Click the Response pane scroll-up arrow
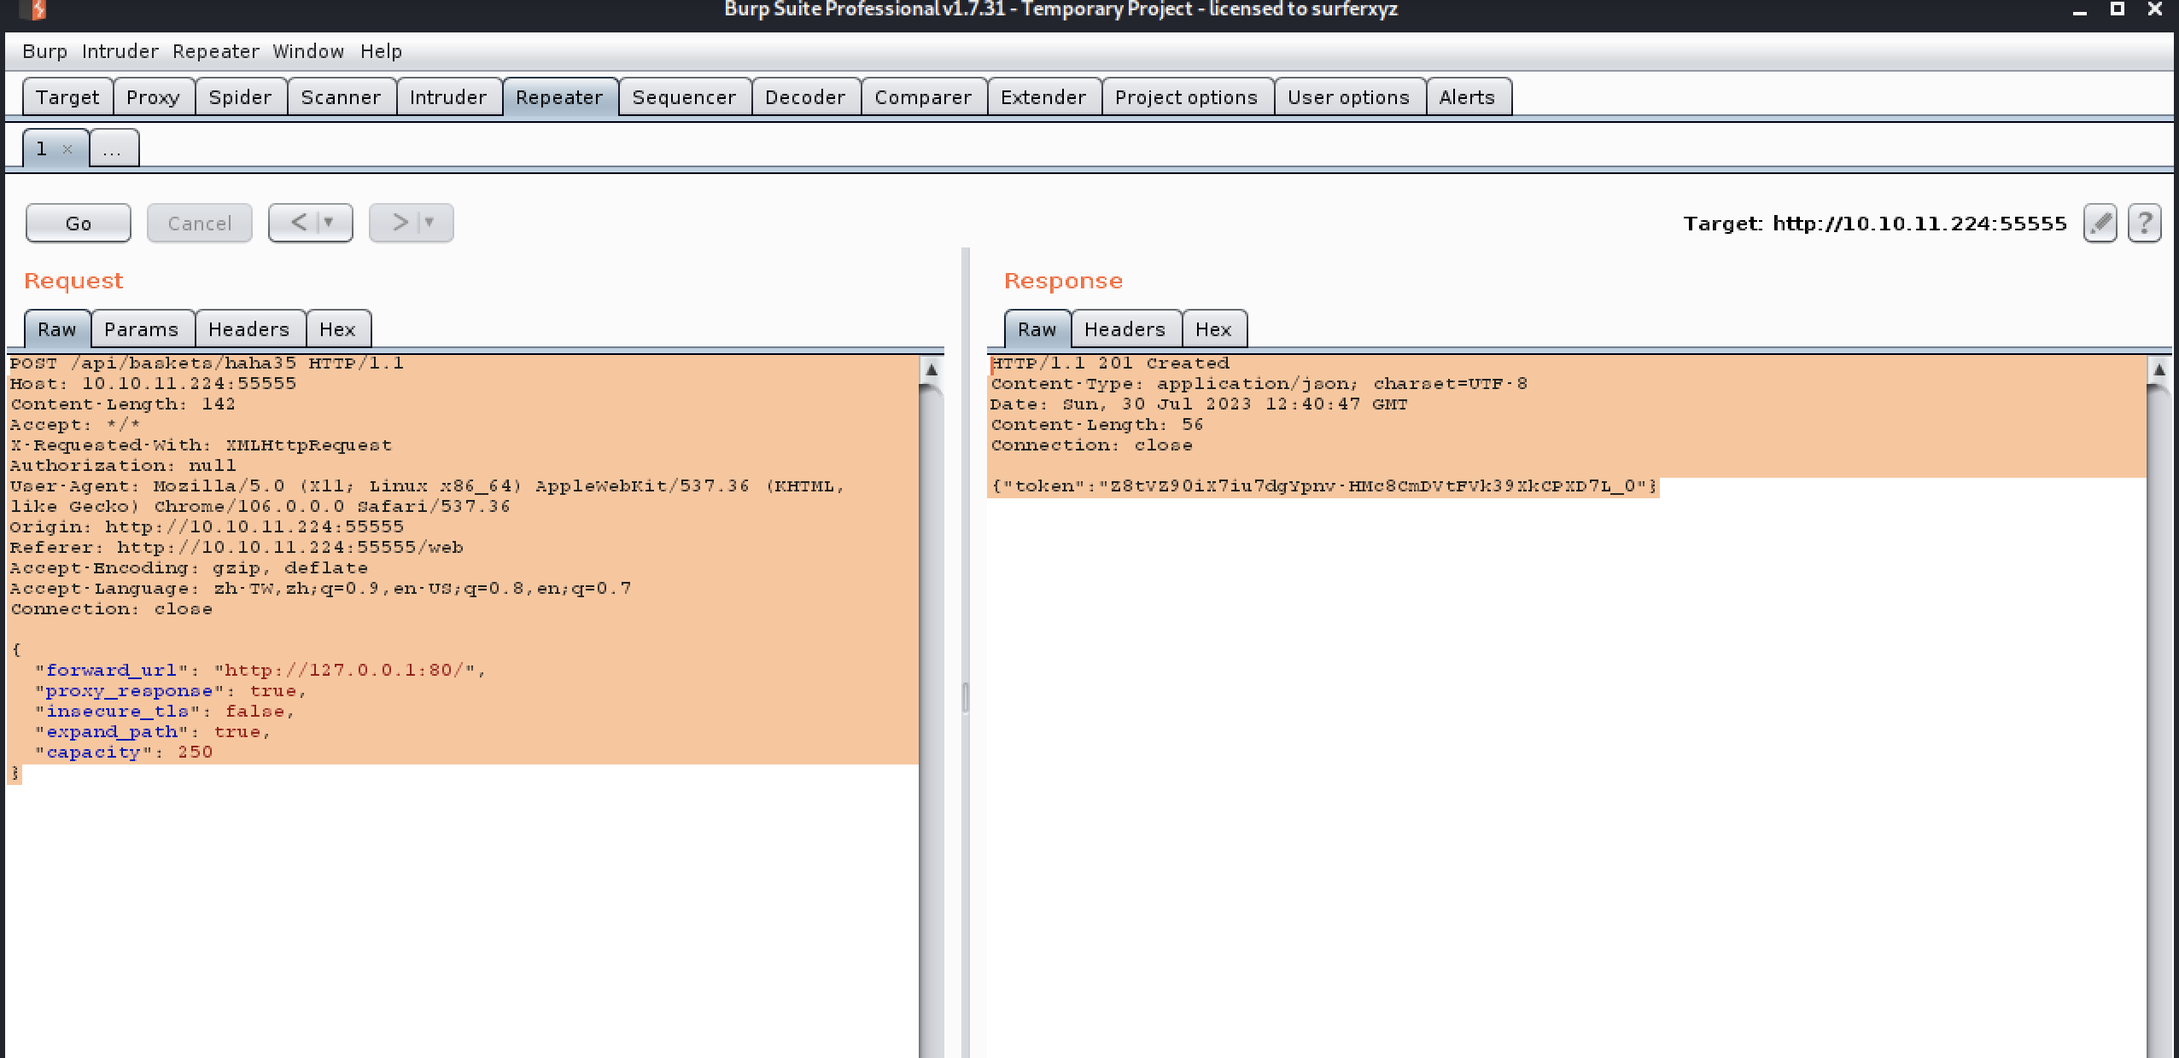 [x=2159, y=369]
